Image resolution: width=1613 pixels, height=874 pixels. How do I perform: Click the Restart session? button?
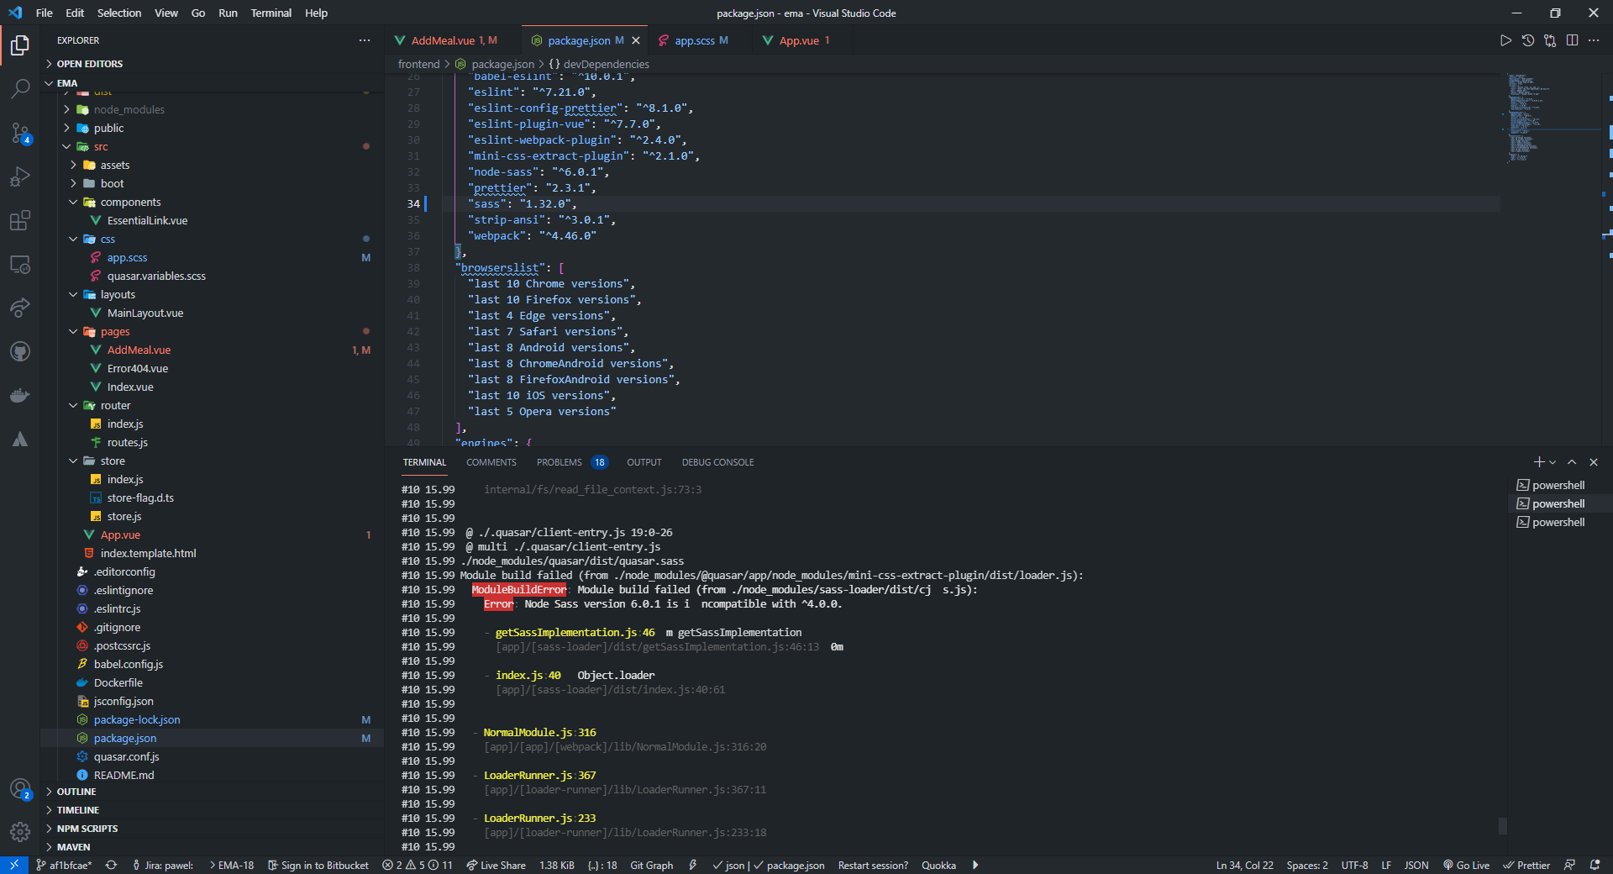pos(872,865)
